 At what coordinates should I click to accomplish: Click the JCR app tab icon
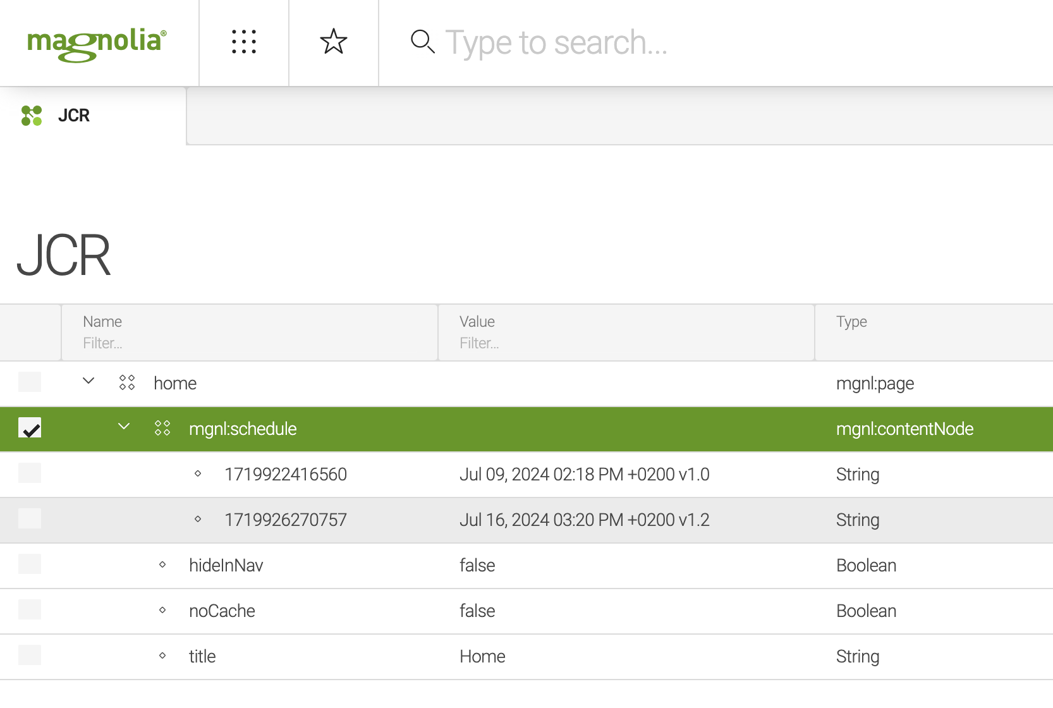coord(32,116)
